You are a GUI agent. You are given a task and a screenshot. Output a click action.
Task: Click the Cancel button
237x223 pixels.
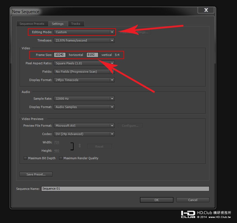click(193, 200)
